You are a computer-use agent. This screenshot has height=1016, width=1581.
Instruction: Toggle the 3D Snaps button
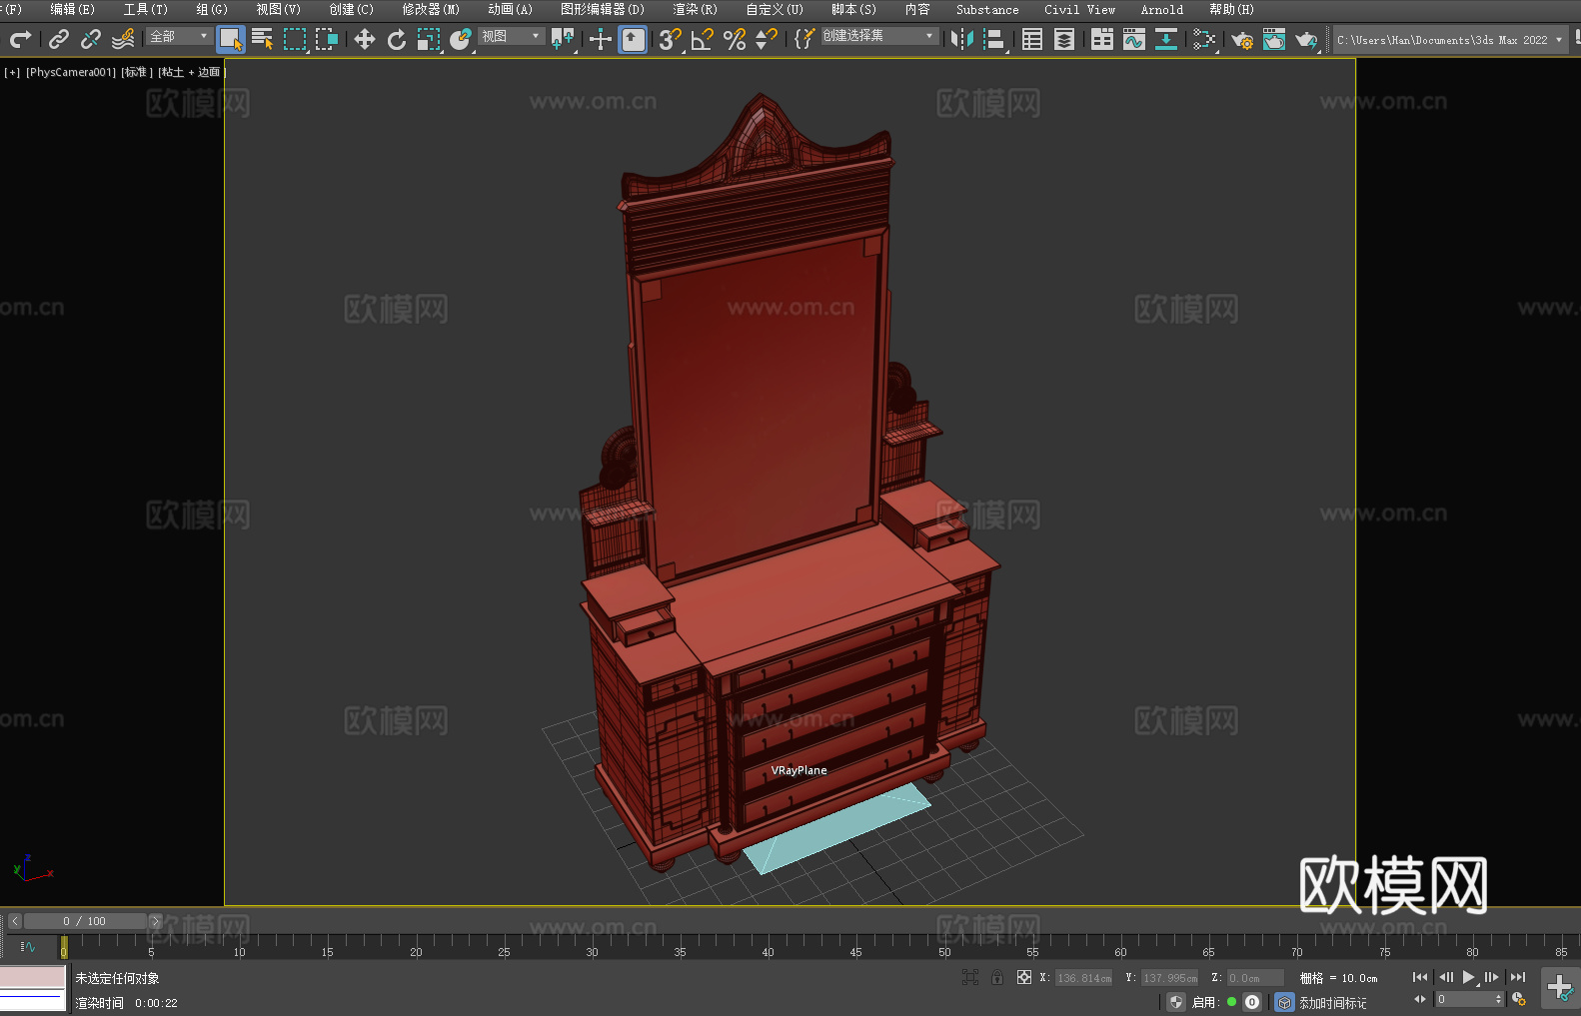point(671,39)
